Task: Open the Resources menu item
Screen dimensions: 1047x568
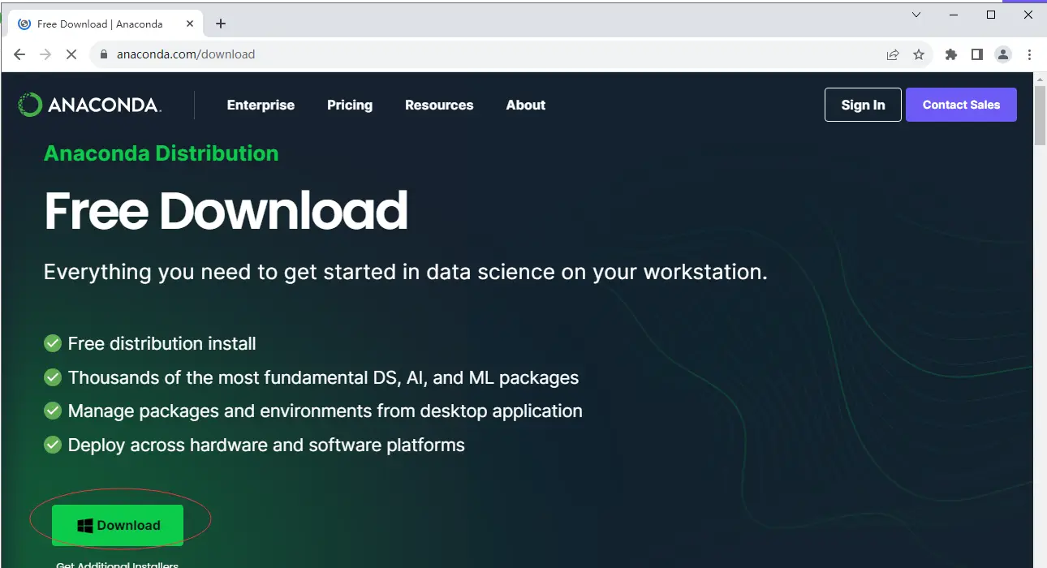Action: pos(439,105)
